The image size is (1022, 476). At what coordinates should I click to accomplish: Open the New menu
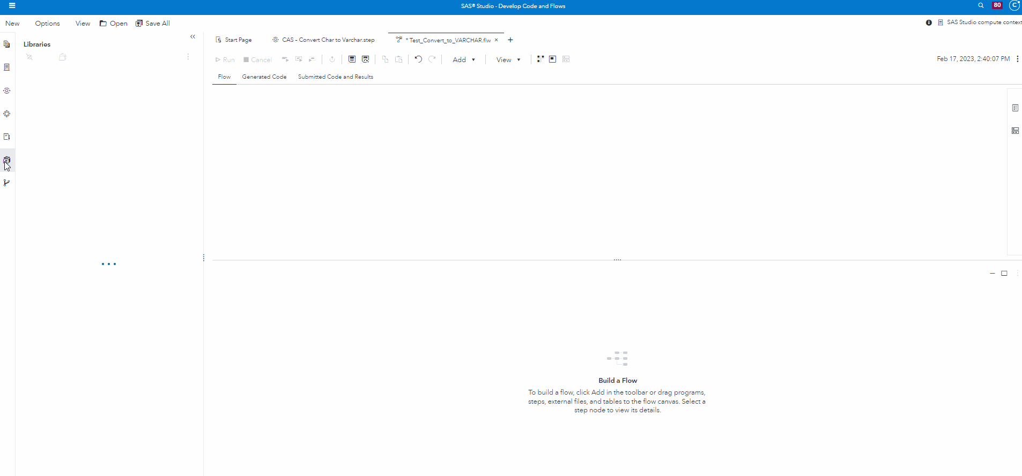12,24
